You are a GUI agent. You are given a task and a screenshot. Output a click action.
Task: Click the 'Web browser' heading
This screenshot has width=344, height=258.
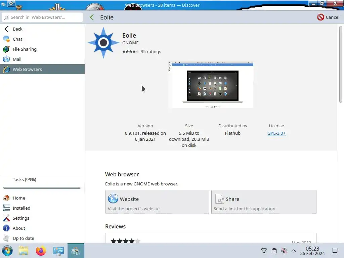point(122,174)
